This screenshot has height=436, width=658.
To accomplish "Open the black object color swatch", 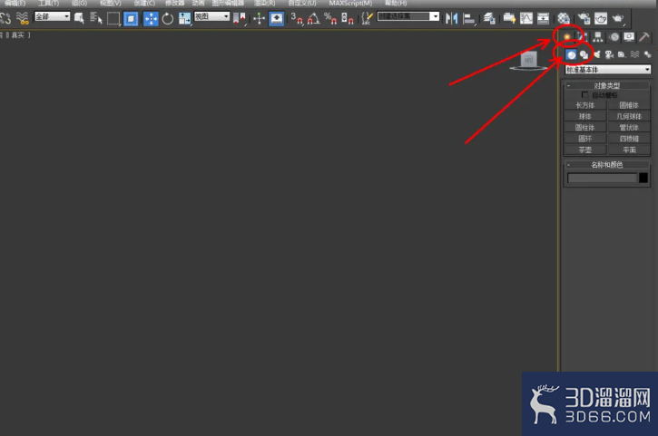I will (x=643, y=179).
